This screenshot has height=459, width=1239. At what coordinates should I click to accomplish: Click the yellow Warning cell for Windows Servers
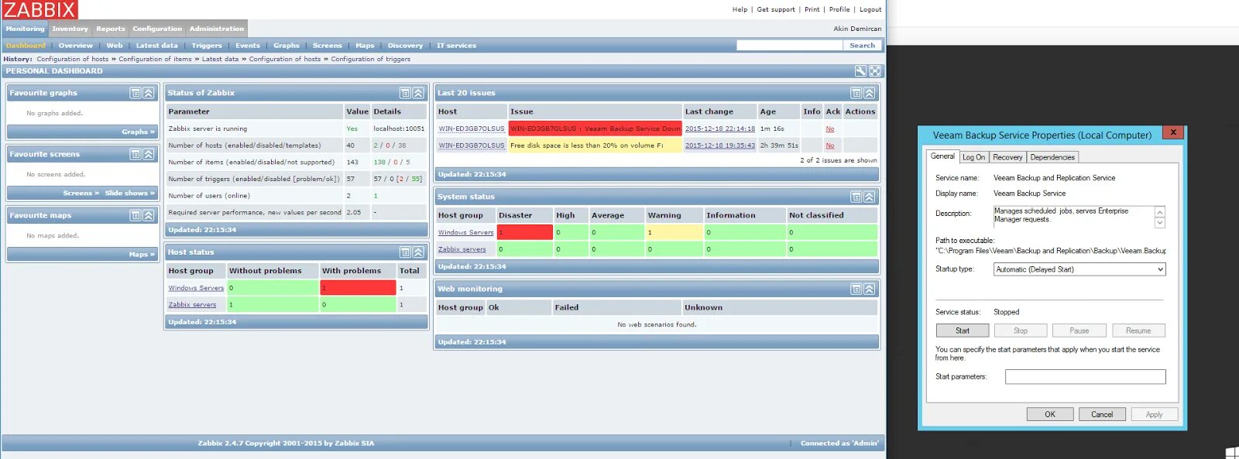click(674, 232)
